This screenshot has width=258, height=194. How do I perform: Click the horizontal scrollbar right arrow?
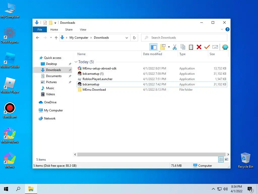coord(228,154)
